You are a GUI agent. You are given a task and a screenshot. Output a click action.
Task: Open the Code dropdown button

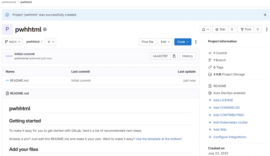point(183,42)
